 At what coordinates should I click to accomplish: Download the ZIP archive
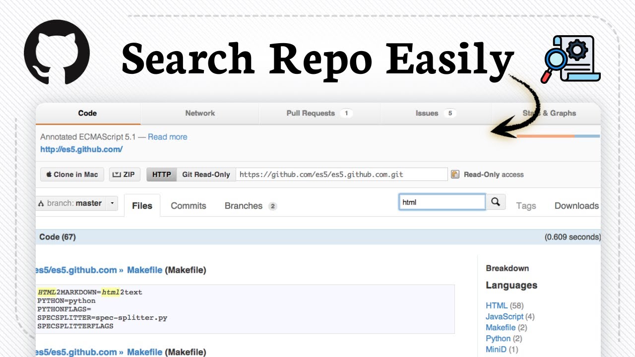tap(124, 175)
